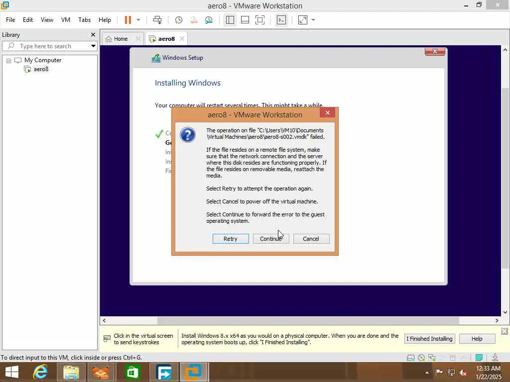Click the CD/DVD drive status bar icon
This screenshot has width=510, height=382.
(421, 358)
